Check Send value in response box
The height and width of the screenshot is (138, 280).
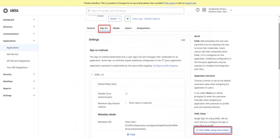(126, 103)
